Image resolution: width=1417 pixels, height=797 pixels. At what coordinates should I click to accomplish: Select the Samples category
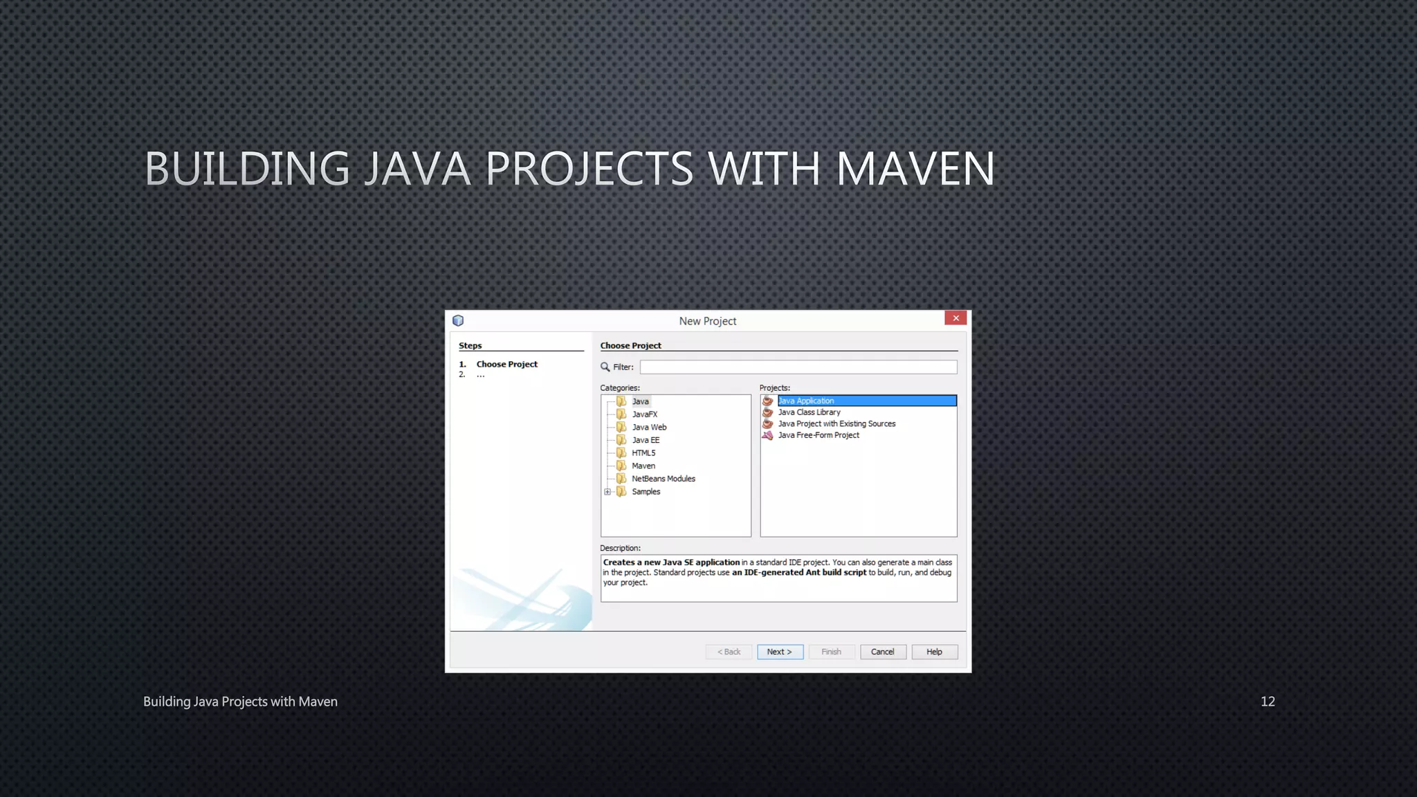point(646,492)
